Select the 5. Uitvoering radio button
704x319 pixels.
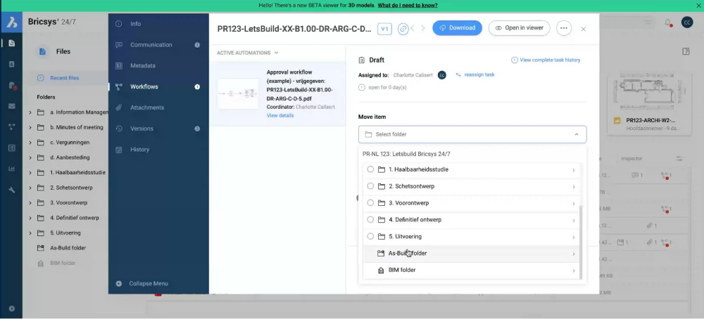[370, 236]
